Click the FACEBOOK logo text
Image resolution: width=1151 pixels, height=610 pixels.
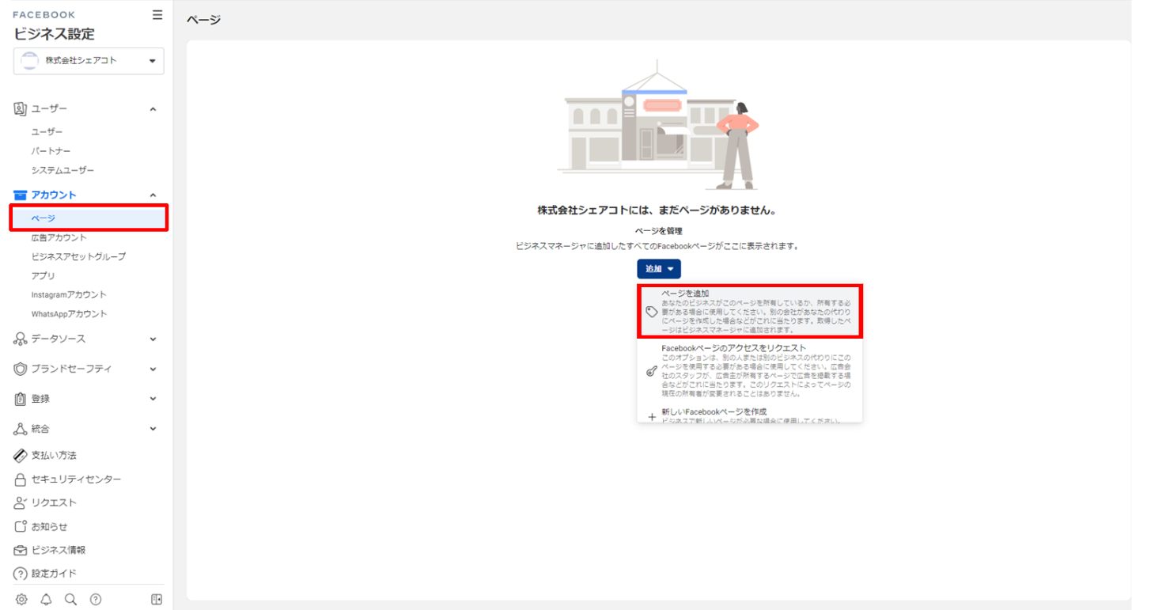[x=44, y=15]
